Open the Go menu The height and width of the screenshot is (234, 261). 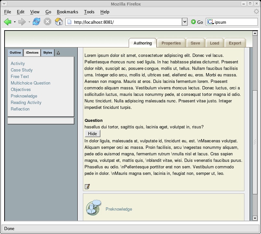click(x=48, y=12)
